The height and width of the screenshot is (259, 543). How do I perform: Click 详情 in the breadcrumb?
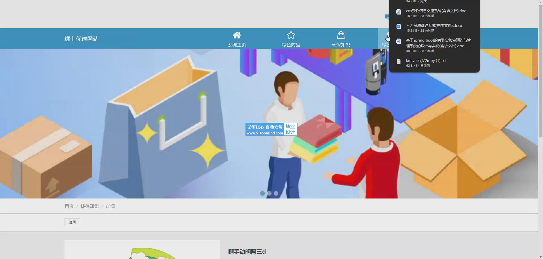[110, 206]
